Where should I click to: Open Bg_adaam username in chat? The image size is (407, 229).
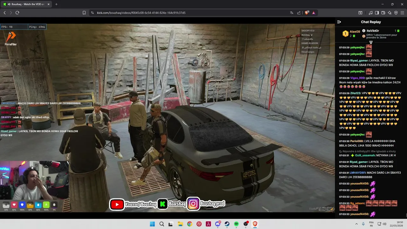(x=357, y=203)
